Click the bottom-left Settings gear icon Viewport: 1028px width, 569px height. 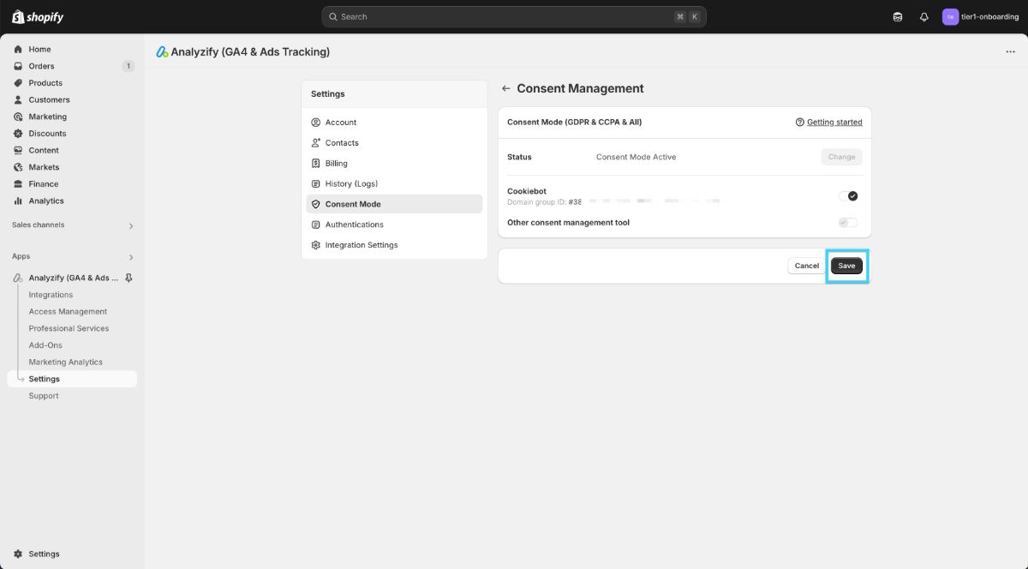click(x=18, y=554)
